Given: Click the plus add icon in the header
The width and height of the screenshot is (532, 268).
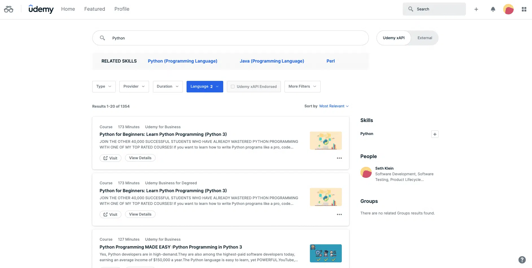Looking at the screenshot, I should coord(476,9).
